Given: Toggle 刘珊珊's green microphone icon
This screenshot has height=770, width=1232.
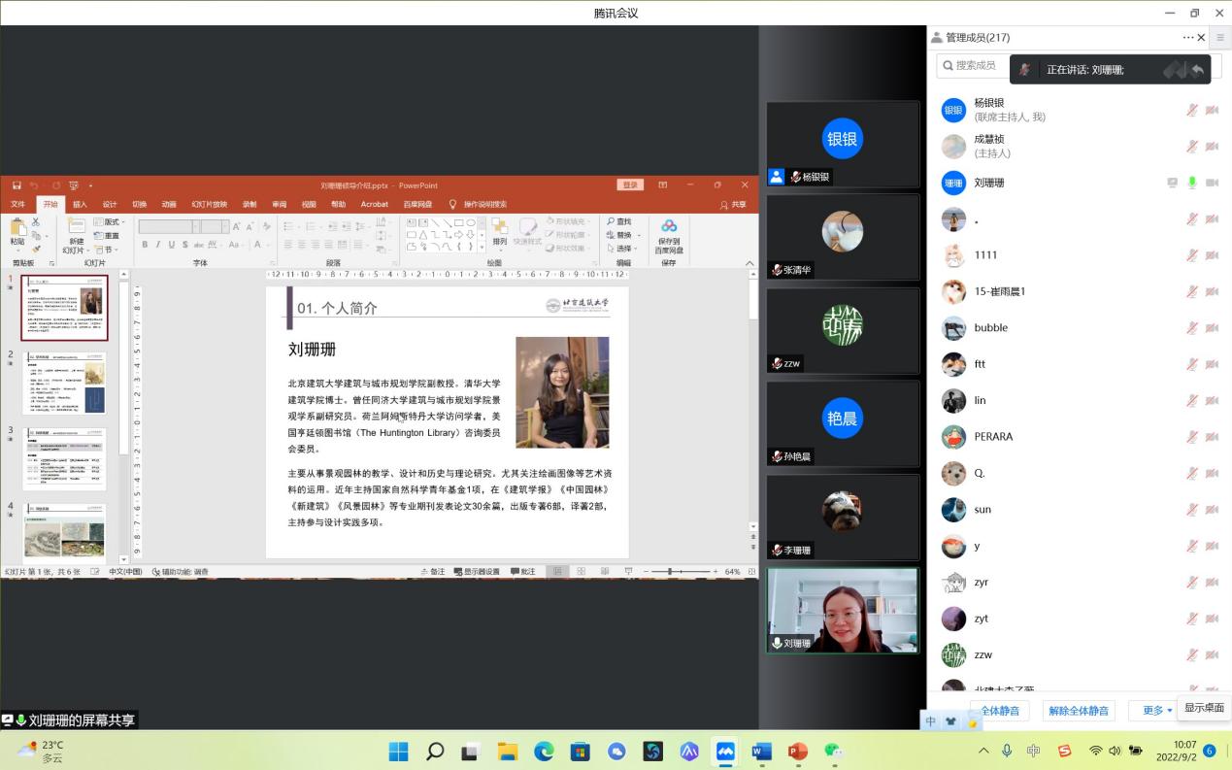Looking at the screenshot, I should point(1191,183).
